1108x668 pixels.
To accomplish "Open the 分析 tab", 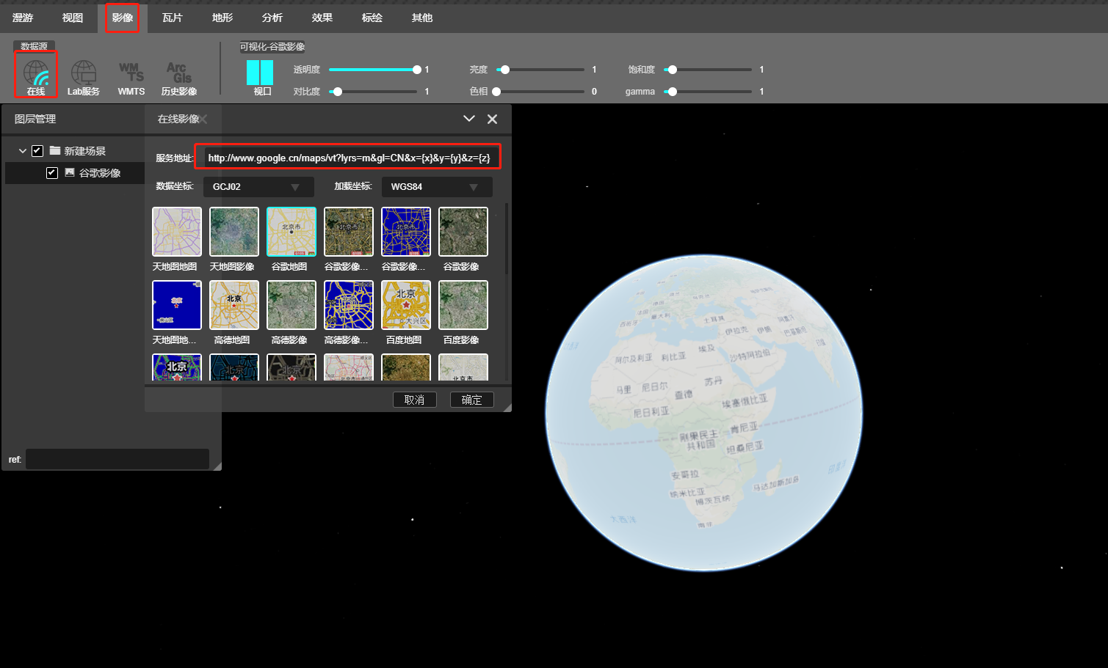I will tap(272, 18).
